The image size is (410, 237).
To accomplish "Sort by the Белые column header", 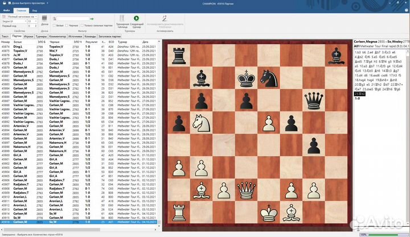I will tap(18, 41).
